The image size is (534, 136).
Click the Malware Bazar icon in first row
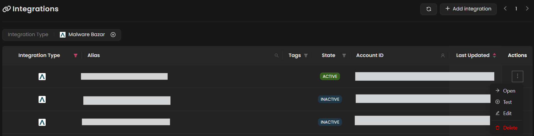[42, 76]
